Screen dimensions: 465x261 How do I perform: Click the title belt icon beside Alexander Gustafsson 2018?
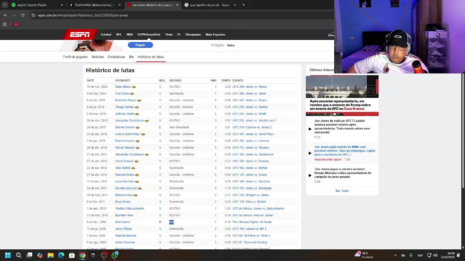pyautogui.click(x=147, y=121)
